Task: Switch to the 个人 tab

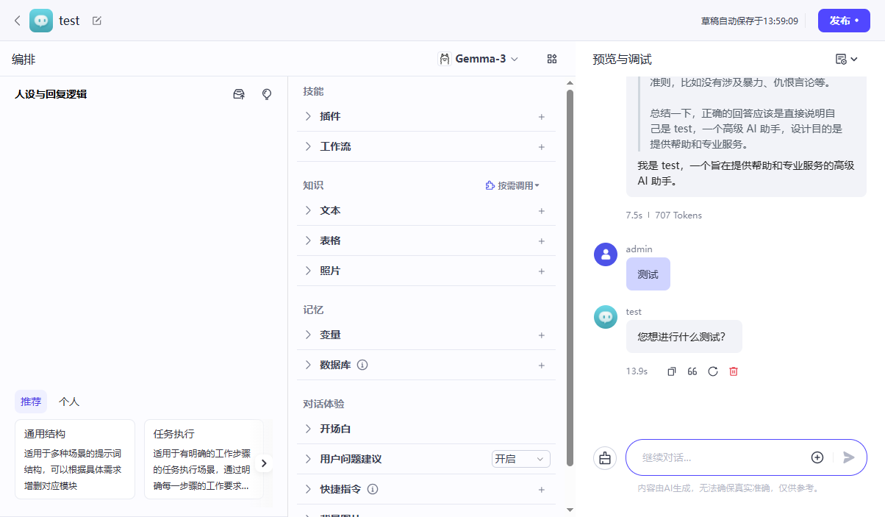Action: click(x=69, y=402)
